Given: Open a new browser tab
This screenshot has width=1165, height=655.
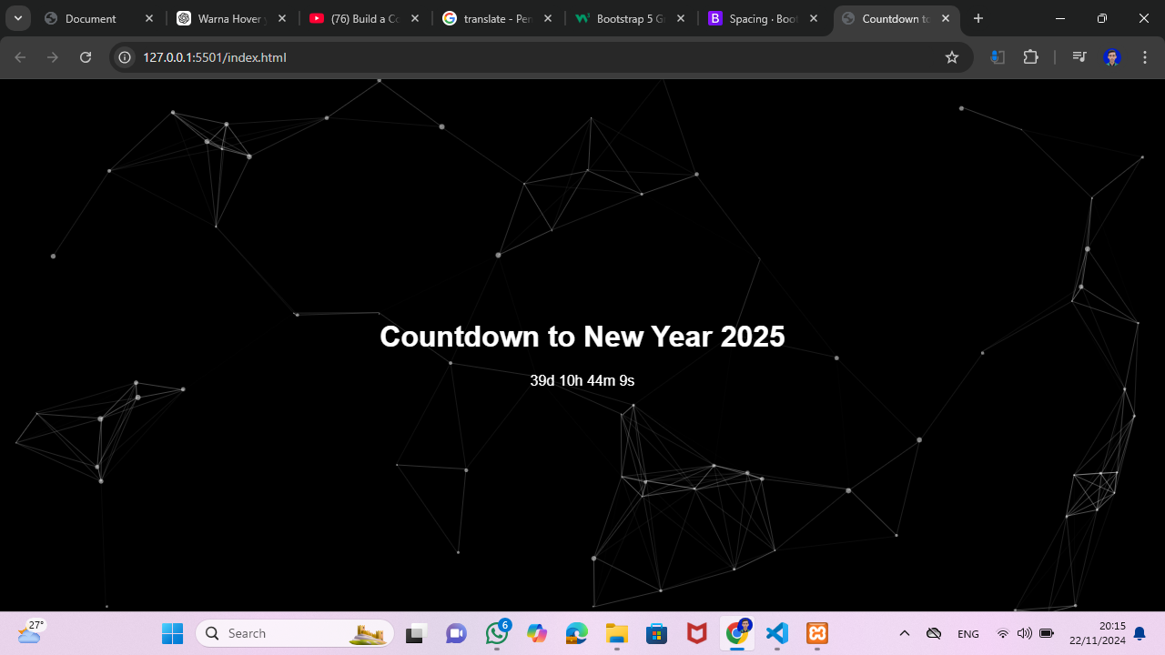Looking at the screenshot, I should 978,18.
